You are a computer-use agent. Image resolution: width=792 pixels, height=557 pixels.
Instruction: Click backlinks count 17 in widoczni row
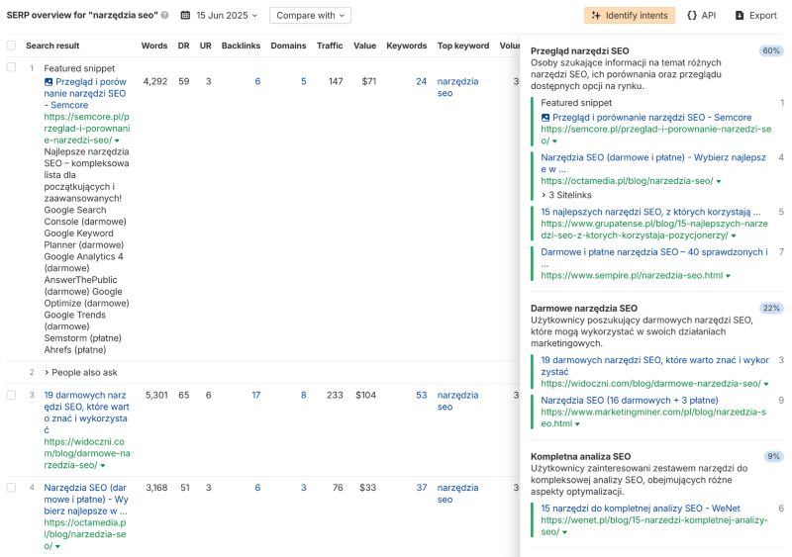[x=256, y=396]
